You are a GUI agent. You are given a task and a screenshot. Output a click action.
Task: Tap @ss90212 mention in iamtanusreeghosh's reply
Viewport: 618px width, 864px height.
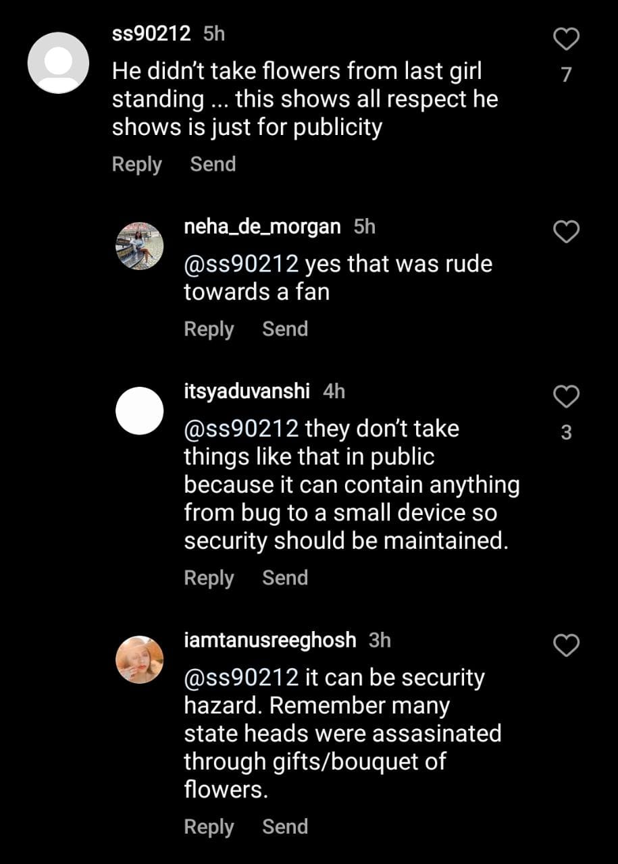coord(241,678)
